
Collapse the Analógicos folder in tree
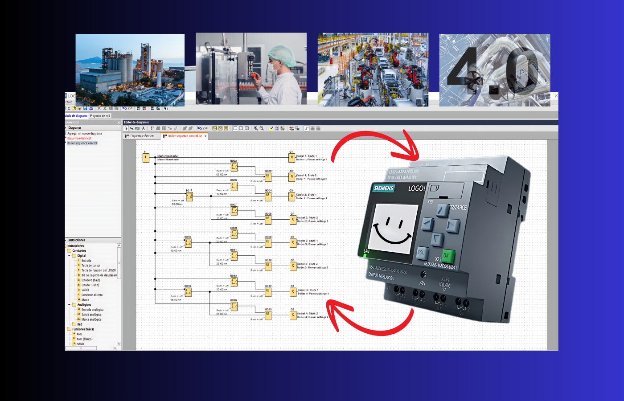[69, 305]
